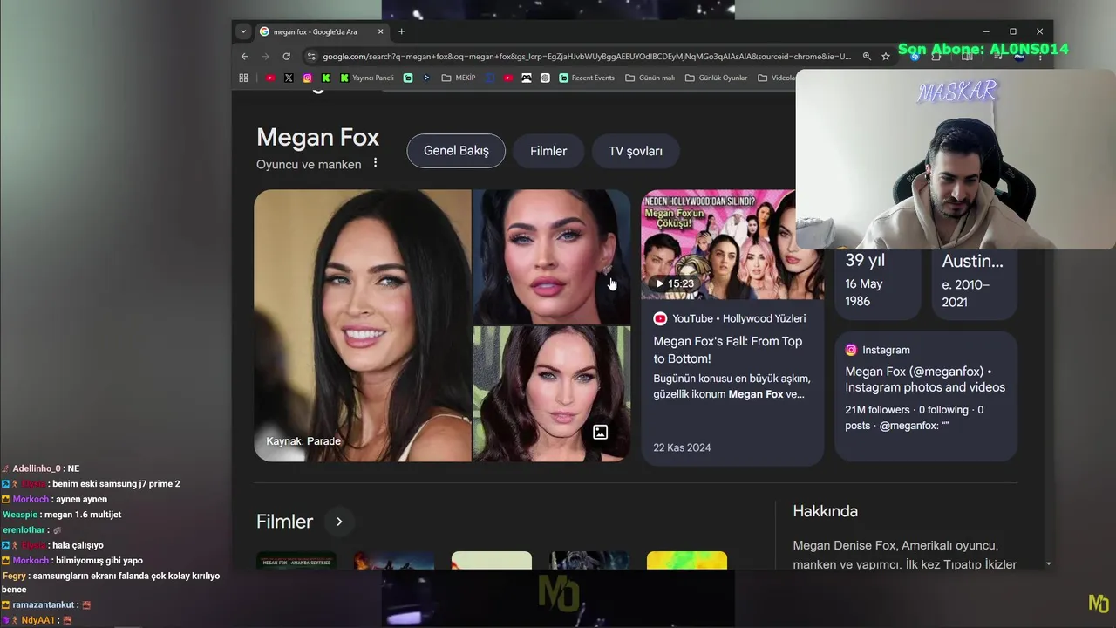The width and height of the screenshot is (1116, 628).
Task: Reload the Google search page
Action: click(x=286, y=57)
